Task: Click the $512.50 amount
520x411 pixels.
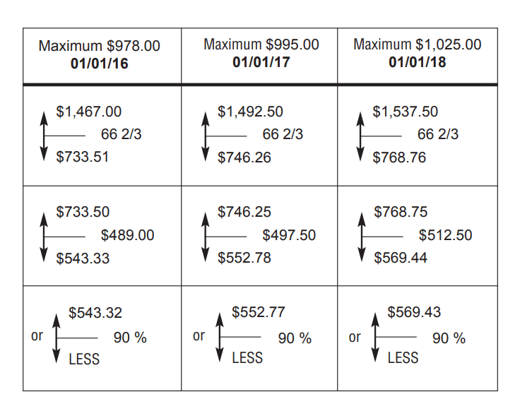Action: pos(445,235)
